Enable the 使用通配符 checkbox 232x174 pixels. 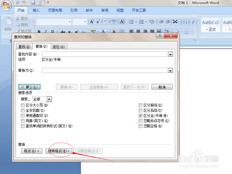click(x=23, y=116)
